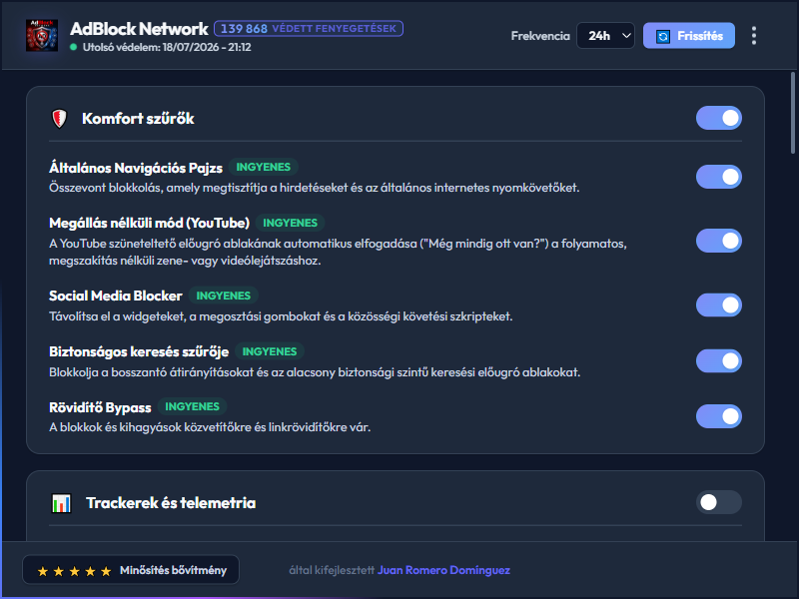
Task: Click the bar chart icon beside Trackerek és telemetria
Action: coord(62,503)
